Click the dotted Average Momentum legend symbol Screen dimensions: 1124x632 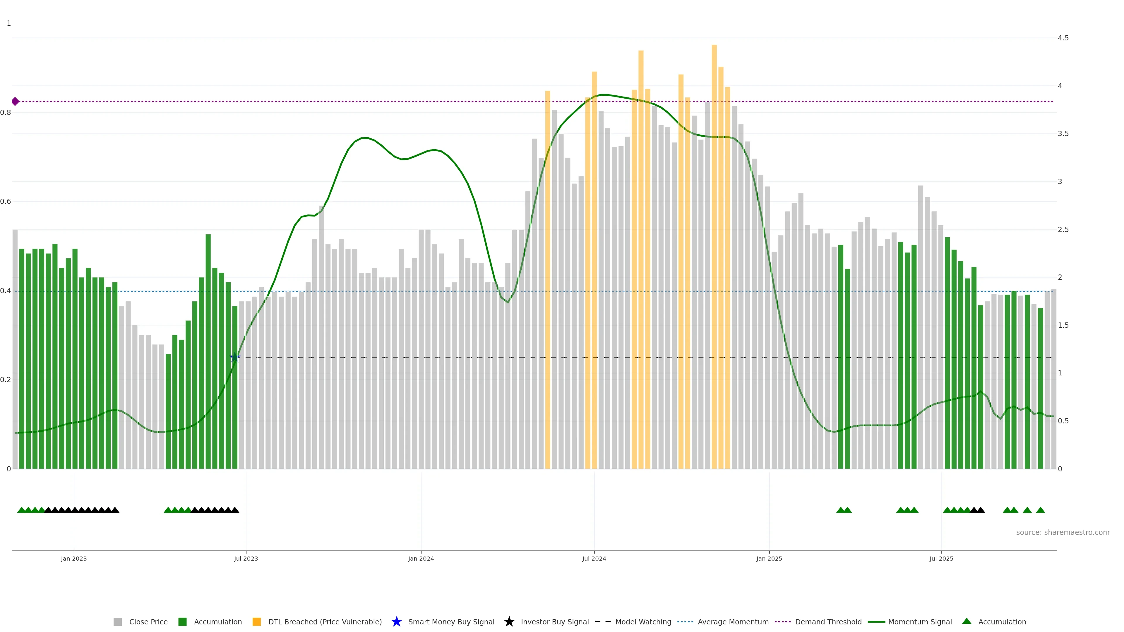coord(685,621)
